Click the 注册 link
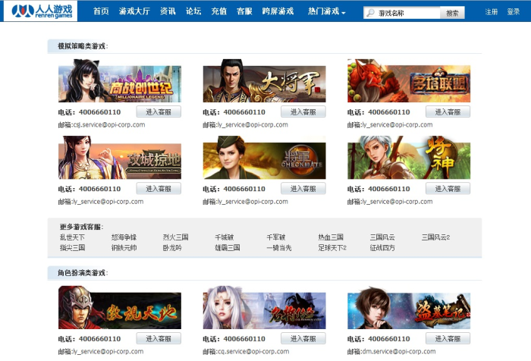 point(491,12)
